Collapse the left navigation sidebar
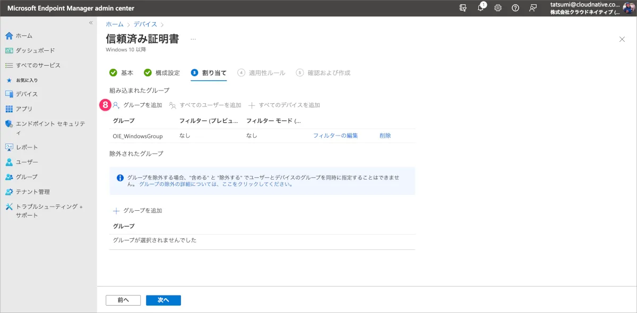Image resolution: width=637 pixels, height=313 pixels. click(x=91, y=23)
